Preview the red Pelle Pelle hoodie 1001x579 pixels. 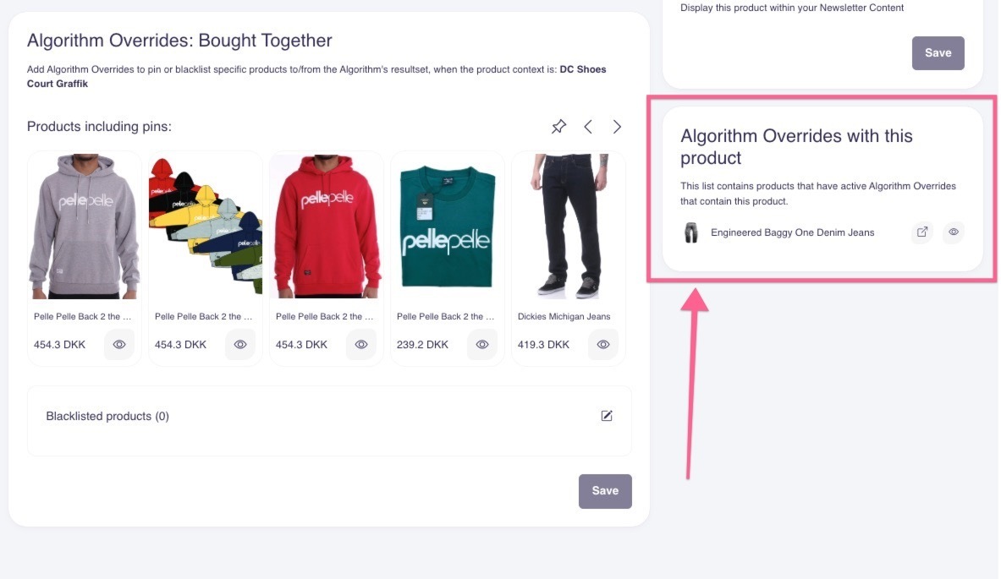point(361,345)
